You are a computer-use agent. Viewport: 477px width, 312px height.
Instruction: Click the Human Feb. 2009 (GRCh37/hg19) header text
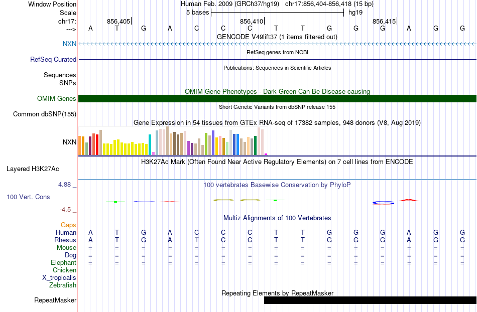[229, 4]
